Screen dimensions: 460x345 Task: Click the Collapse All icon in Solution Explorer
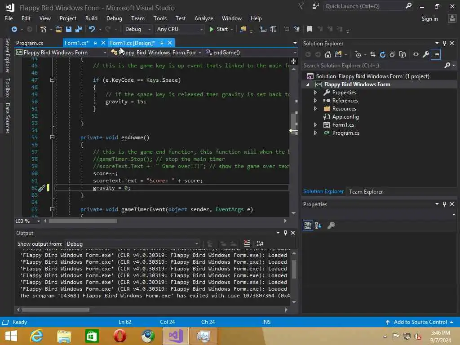(x=393, y=54)
